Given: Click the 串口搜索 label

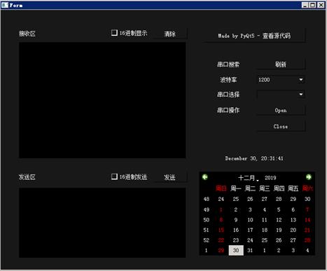Looking at the screenshot, I should [228, 64].
